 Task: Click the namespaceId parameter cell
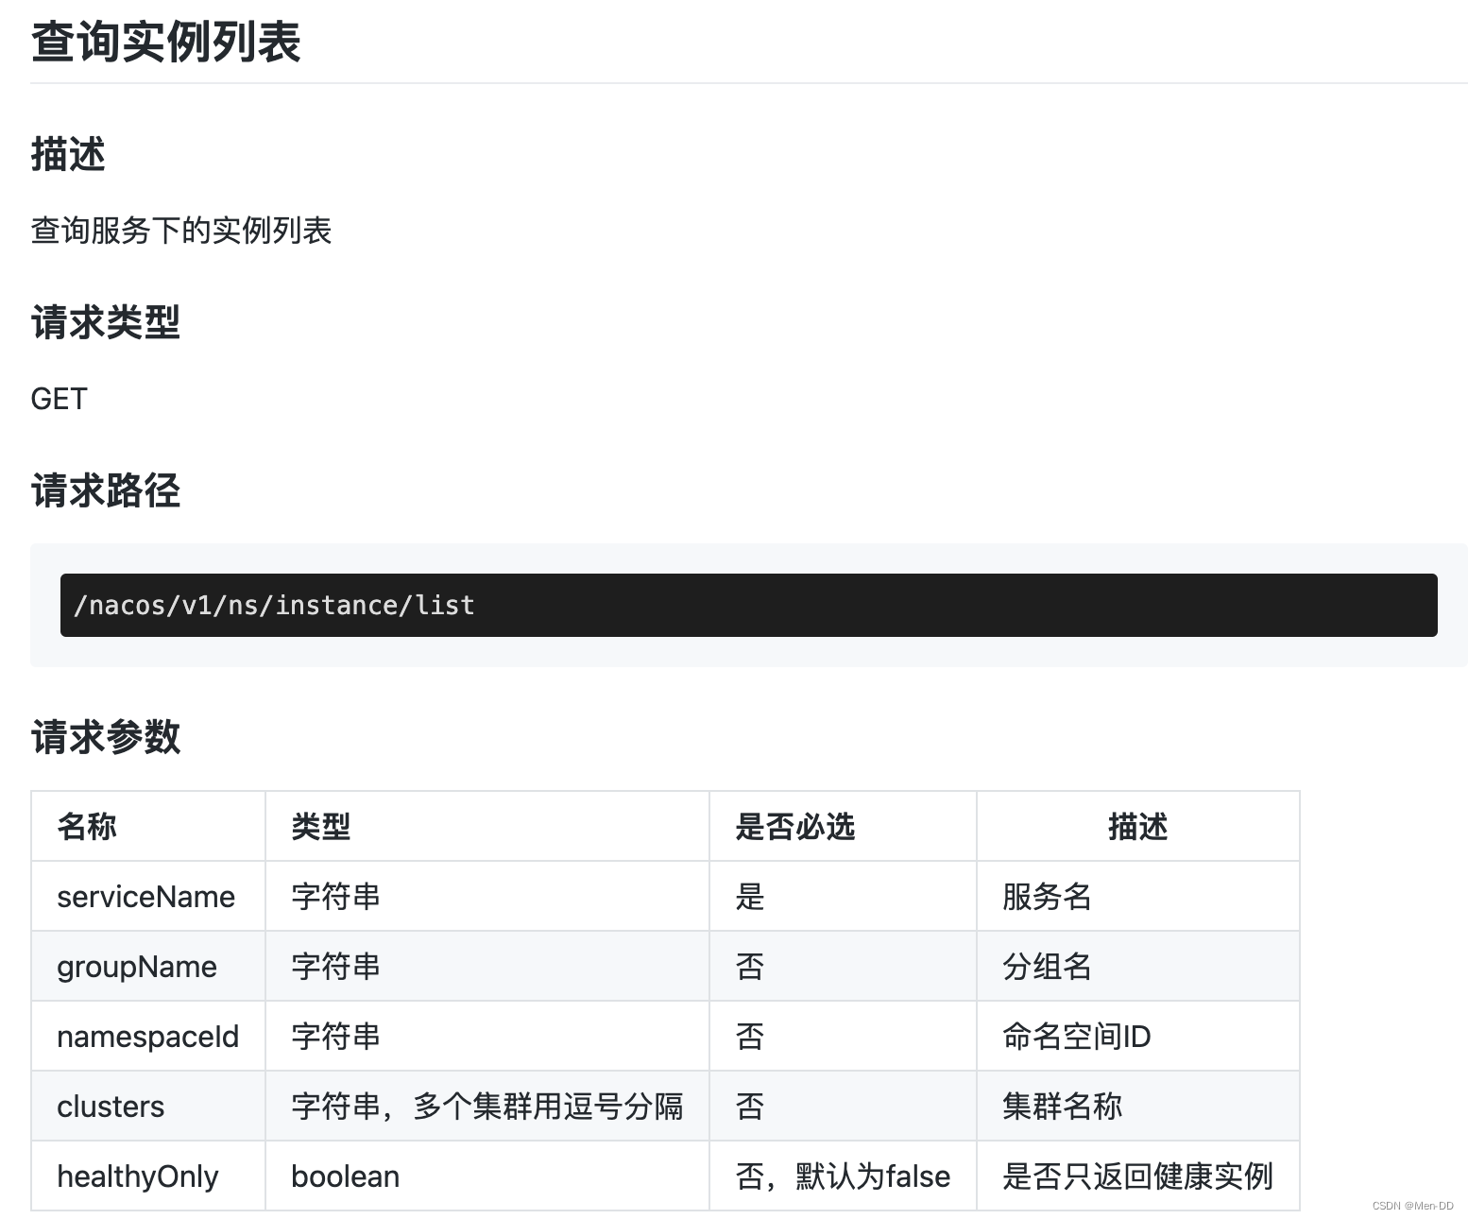148,1036
